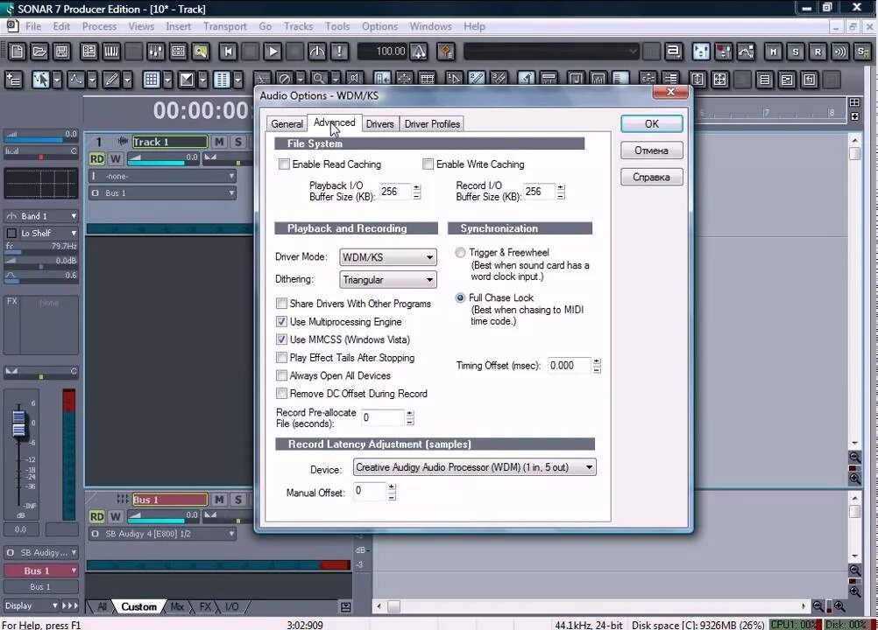Open Bus 1 output SB Audigy dropdown

pyautogui.click(x=162, y=534)
